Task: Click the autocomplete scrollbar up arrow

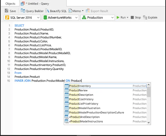Action: tap(149, 85)
